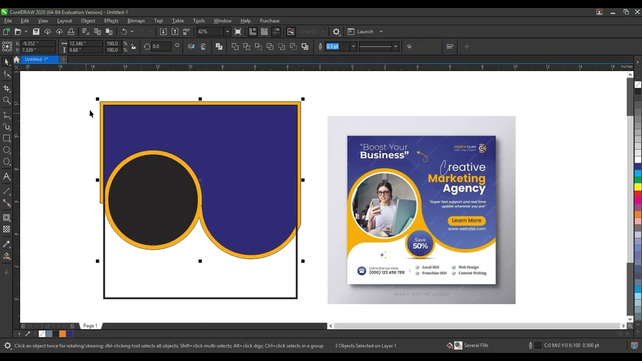Expand the Launch dropdown arrow
This screenshot has height=361, width=642.
point(381,32)
